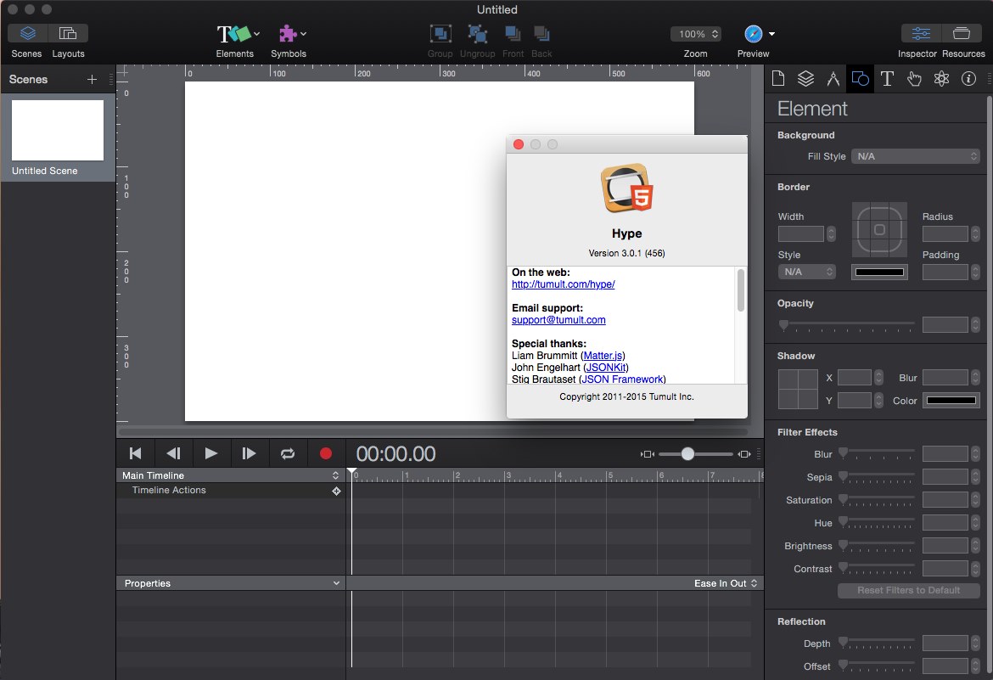Image resolution: width=993 pixels, height=680 pixels.
Task: Select the Element inspector tab
Action: click(x=860, y=79)
